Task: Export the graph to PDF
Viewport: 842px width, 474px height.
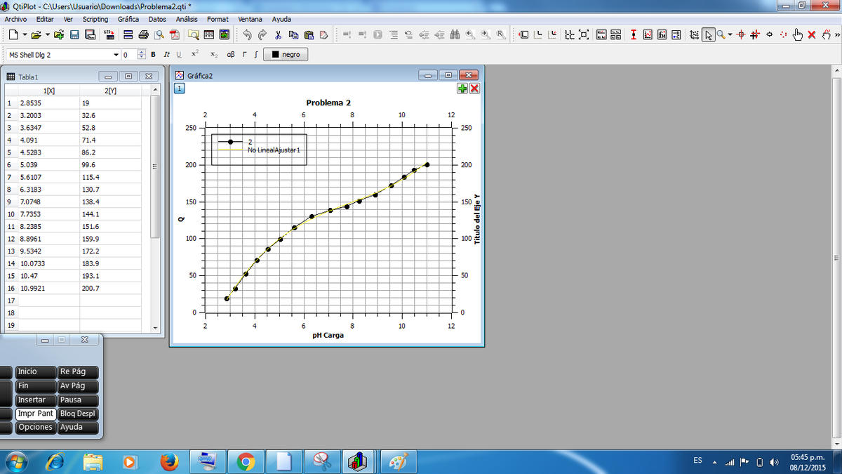Action: point(175,34)
